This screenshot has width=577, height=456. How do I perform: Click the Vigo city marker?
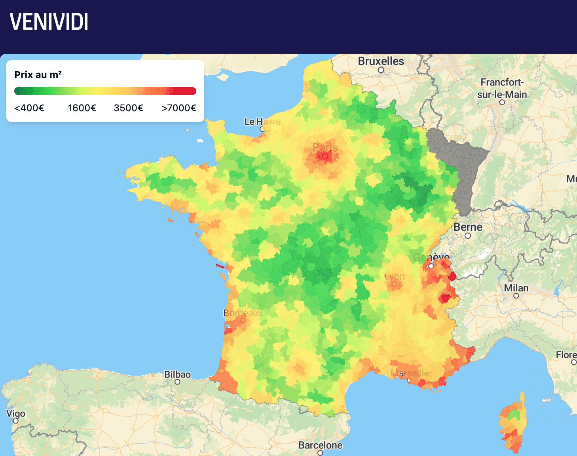(x=16, y=421)
